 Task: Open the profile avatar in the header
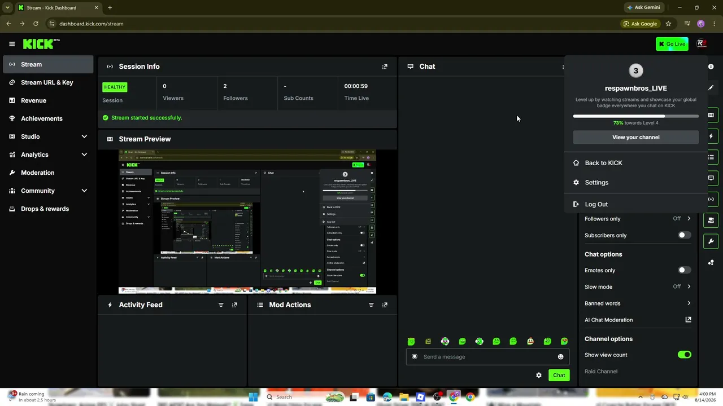(x=702, y=44)
